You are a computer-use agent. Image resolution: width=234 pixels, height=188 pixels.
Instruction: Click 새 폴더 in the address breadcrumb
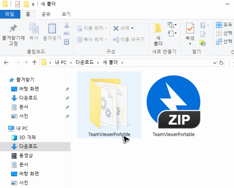(110, 63)
